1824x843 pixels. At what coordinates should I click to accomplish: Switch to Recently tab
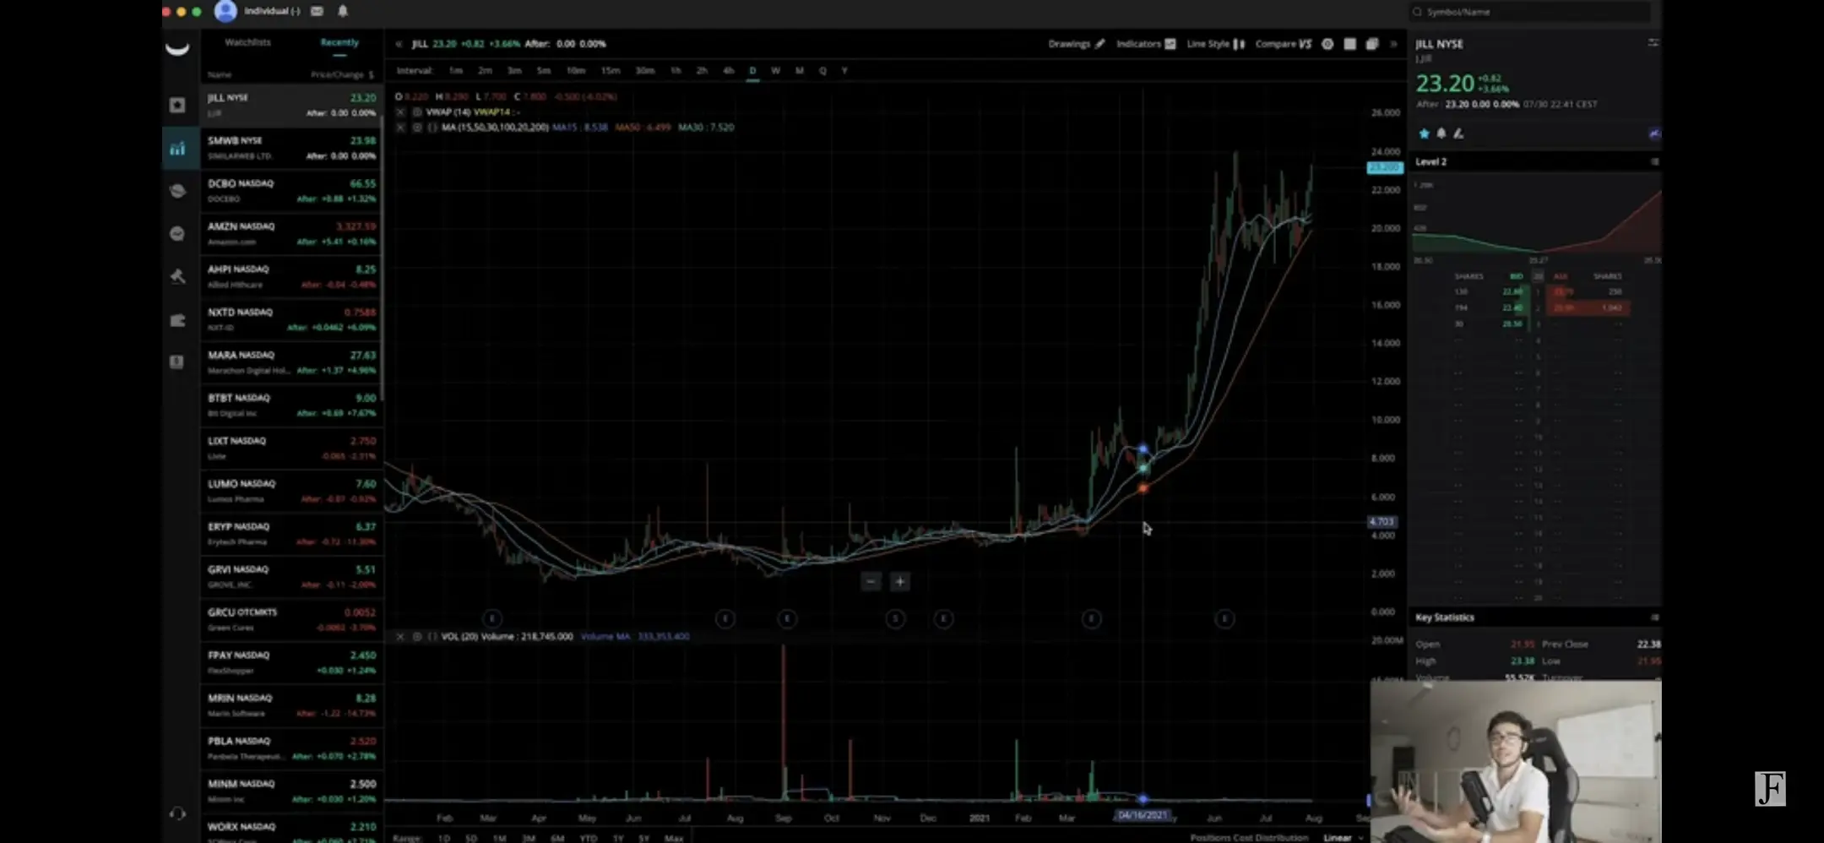click(339, 42)
